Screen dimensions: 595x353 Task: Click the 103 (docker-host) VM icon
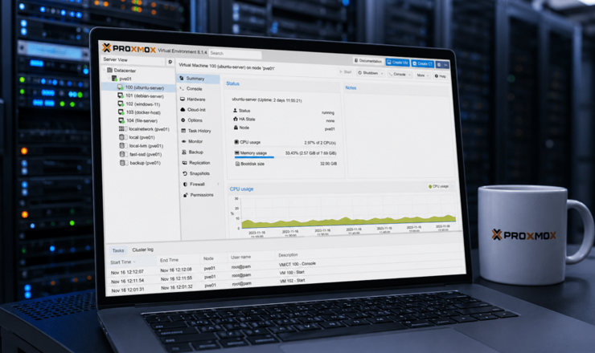(121, 112)
